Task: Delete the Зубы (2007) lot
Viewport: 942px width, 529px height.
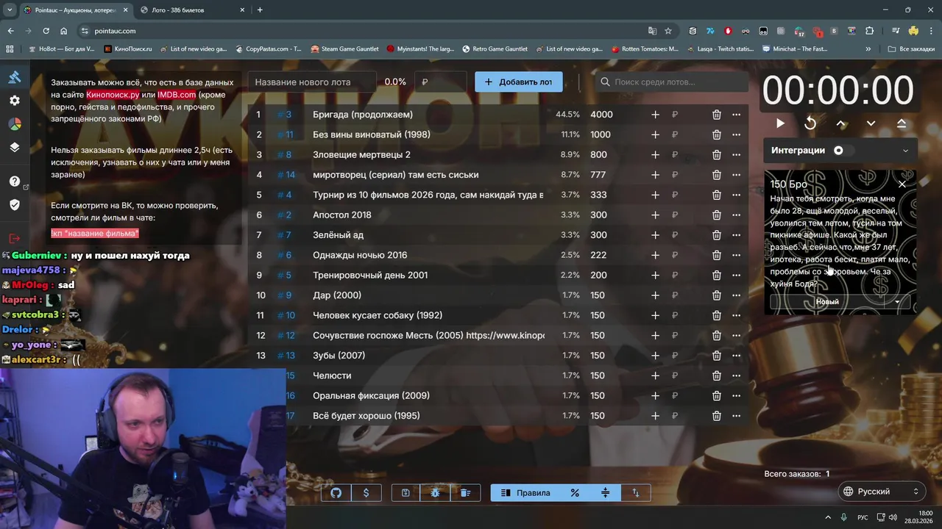Action: pyautogui.click(x=717, y=356)
